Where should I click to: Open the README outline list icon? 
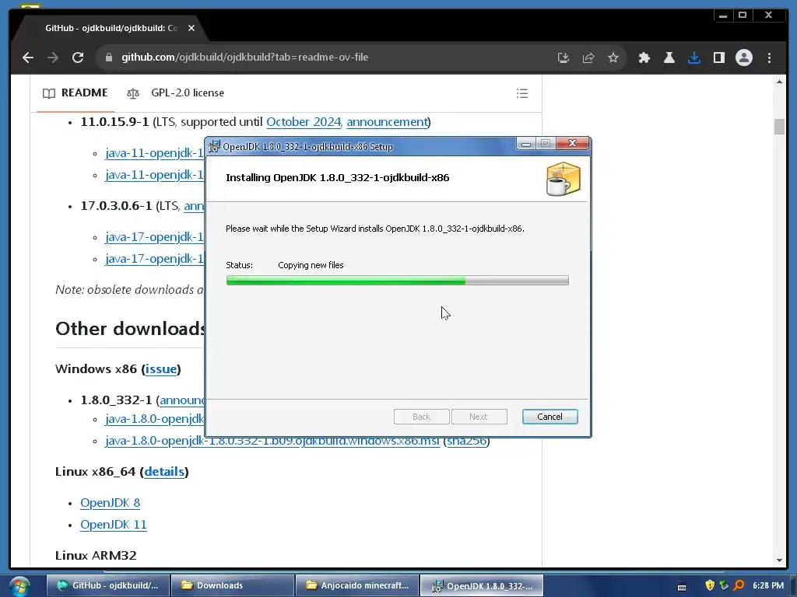(x=522, y=93)
